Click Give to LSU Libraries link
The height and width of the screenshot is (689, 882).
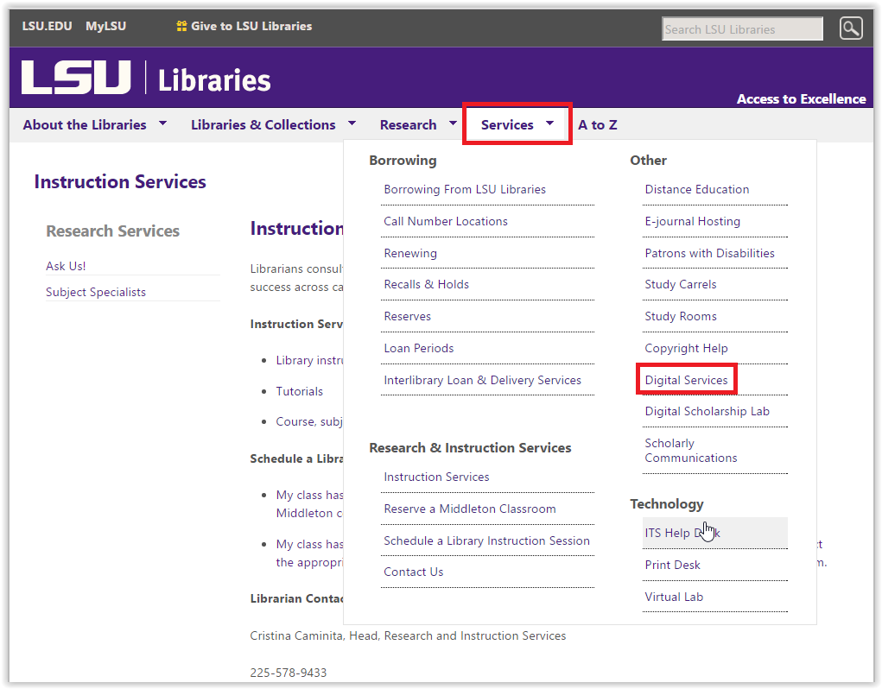[x=251, y=26]
